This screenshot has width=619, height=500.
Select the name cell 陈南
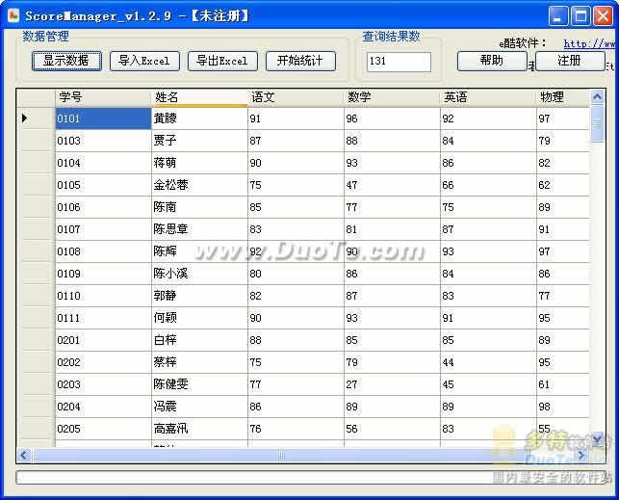point(199,207)
